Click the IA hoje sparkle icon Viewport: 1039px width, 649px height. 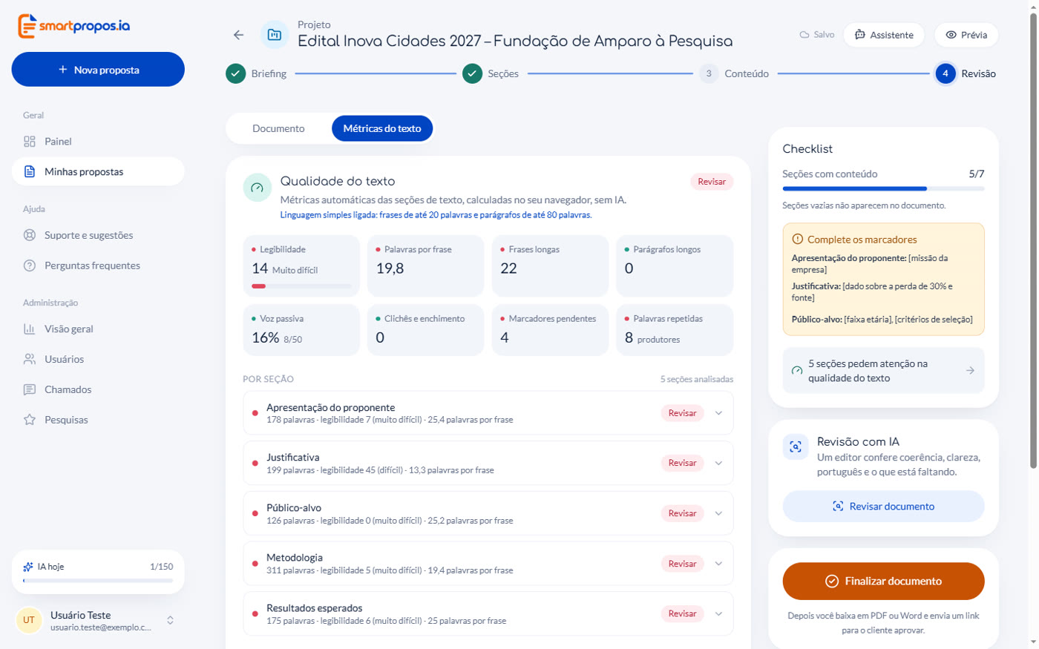pos(28,567)
